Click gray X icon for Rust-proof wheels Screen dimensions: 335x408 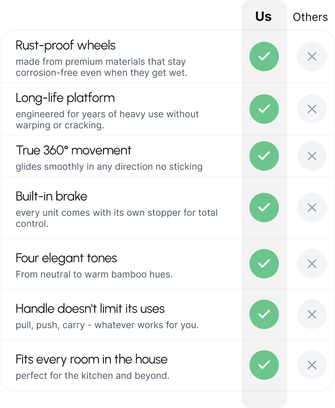tap(312, 57)
